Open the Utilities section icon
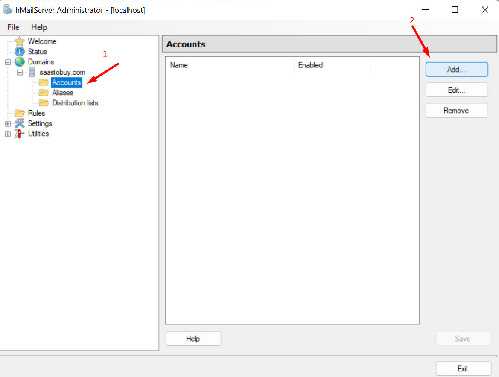This screenshot has width=499, height=377. [20, 134]
